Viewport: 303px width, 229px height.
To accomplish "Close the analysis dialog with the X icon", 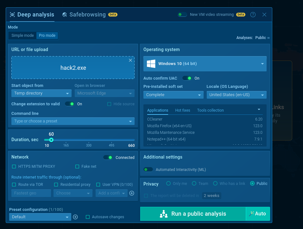I will (264, 15).
